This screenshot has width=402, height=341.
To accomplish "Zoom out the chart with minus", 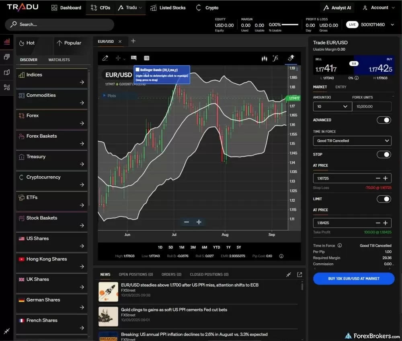I will tap(187, 222).
